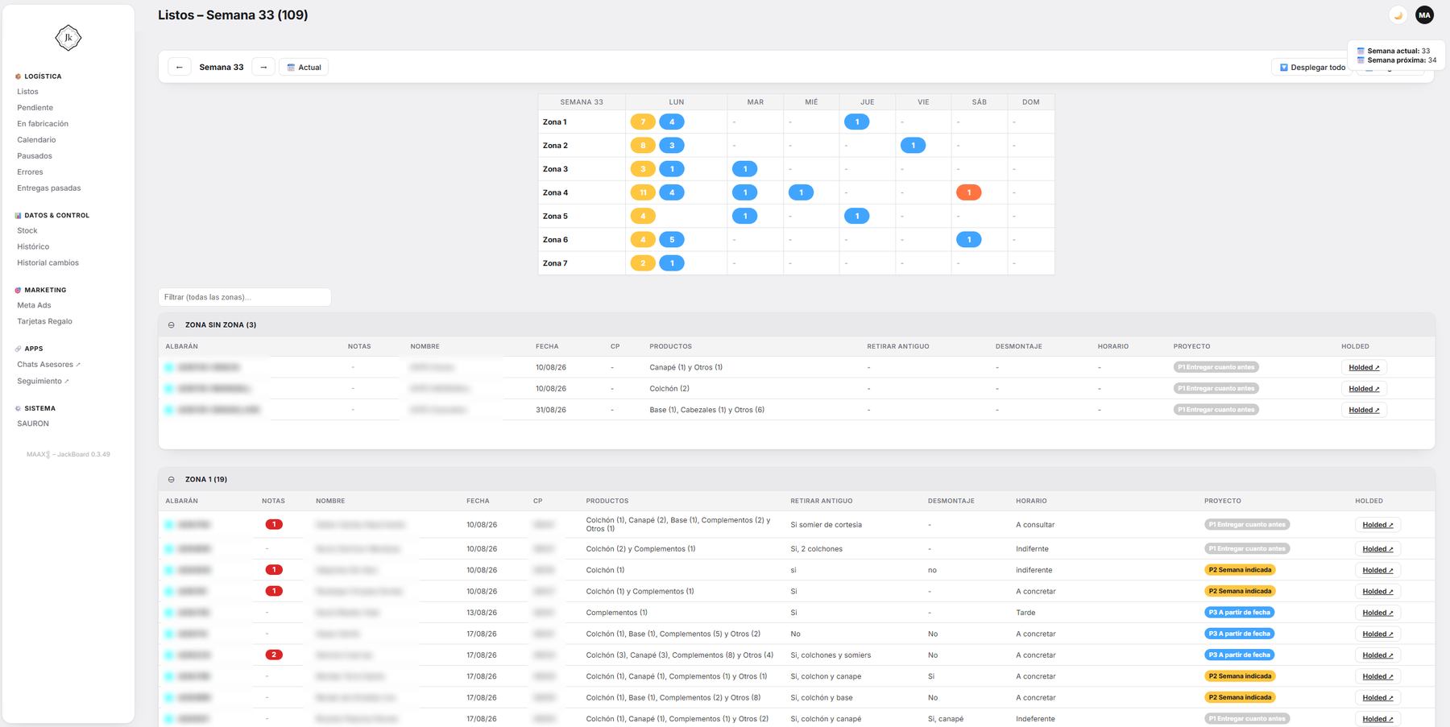Open the MA user avatar menu
Screen dimensions: 1450x727
(x=1425, y=15)
